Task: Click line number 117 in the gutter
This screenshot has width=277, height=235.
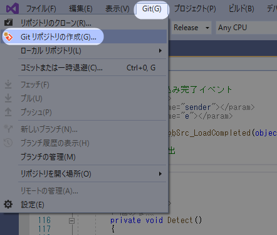Action: (x=44, y=229)
